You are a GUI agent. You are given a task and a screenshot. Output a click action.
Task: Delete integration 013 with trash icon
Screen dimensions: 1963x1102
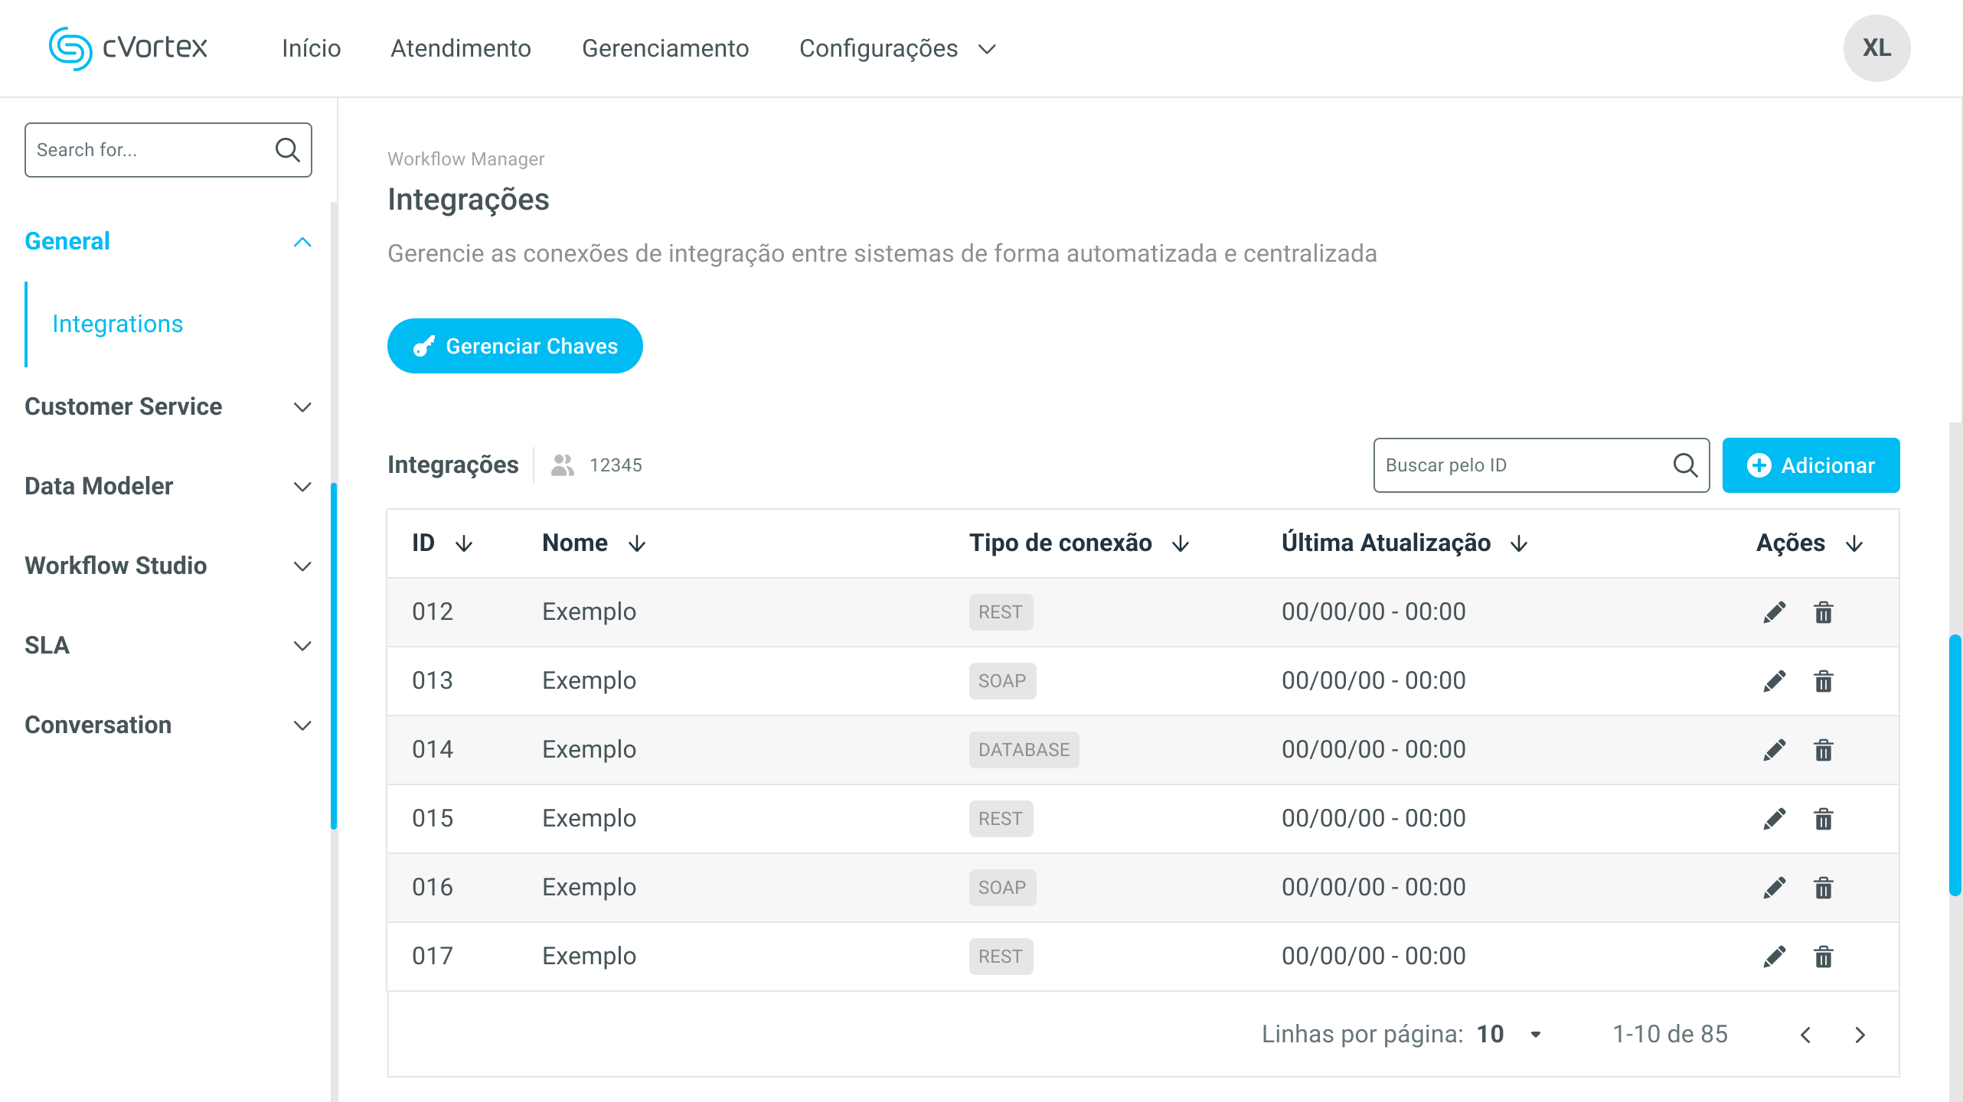[1824, 681]
